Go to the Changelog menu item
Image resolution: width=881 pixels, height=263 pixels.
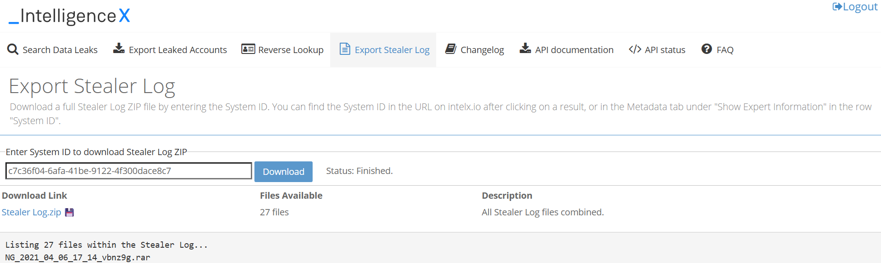click(482, 50)
